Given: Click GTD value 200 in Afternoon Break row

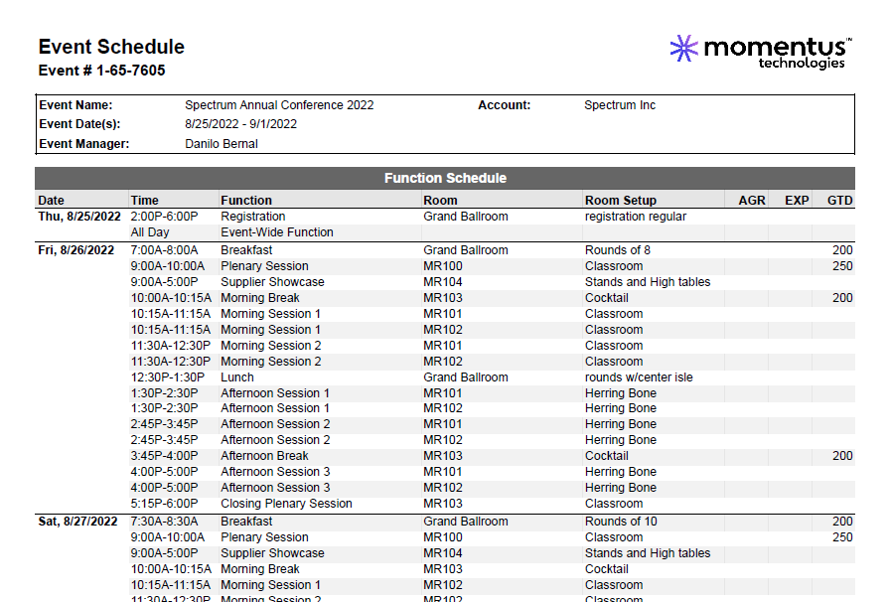Looking at the screenshot, I should click(x=842, y=456).
